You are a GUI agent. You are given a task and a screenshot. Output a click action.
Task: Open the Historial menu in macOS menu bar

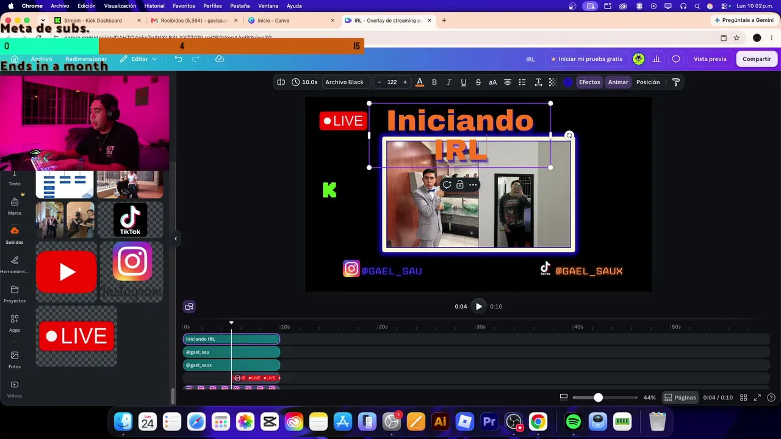[154, 6]
